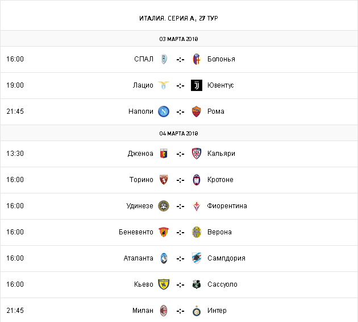
Task: Click the Inter club crest icon
Action: [x=197, y=311]
